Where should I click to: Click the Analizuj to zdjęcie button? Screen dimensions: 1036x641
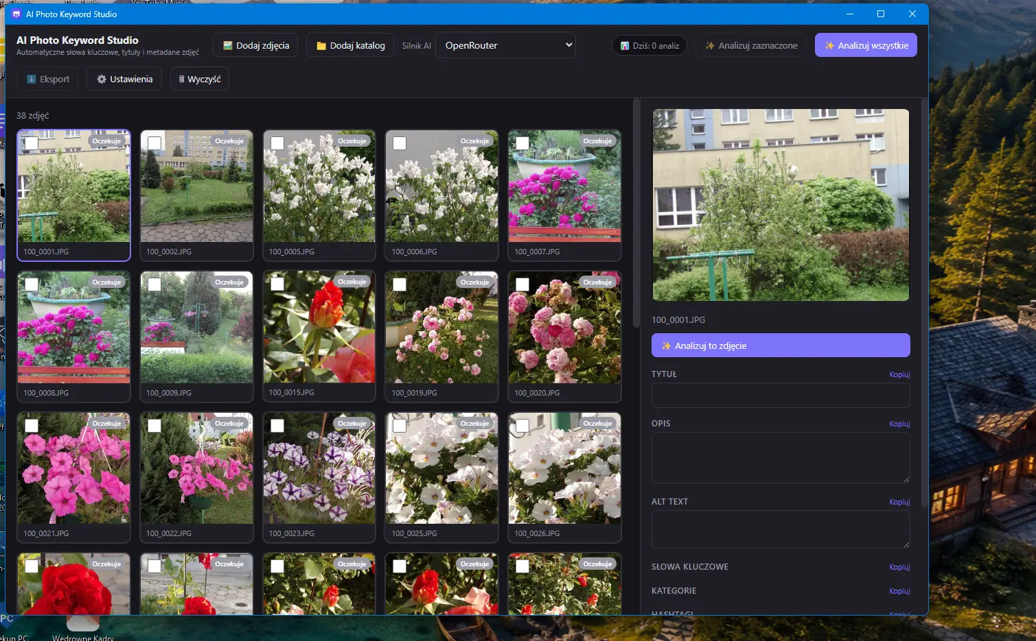[x=781, y=346]
